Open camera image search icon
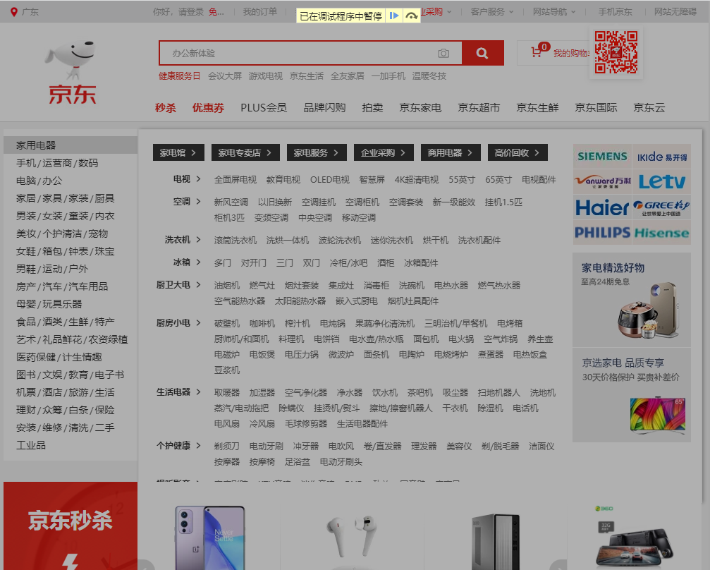Screen dimensions: 710x570 [x=443, y=54]
